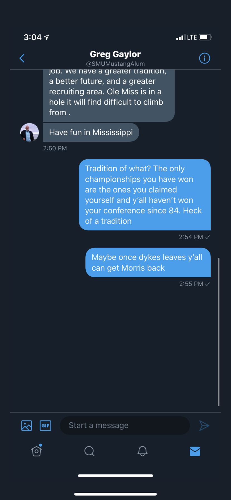
Task: Tap the back arrow
Action: (22, 58)
